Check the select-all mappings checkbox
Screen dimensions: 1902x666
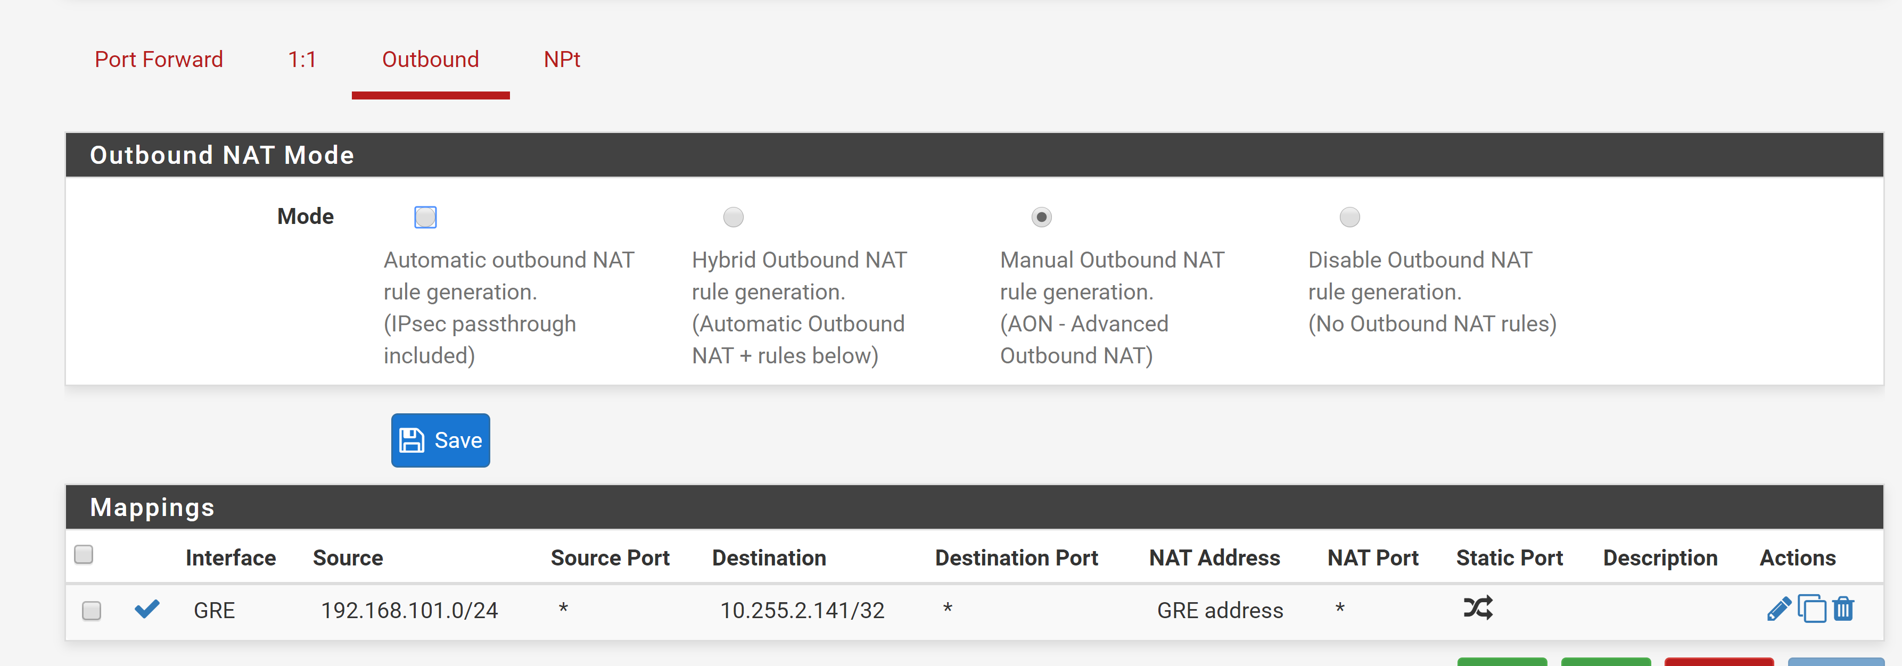pos(84,554)
